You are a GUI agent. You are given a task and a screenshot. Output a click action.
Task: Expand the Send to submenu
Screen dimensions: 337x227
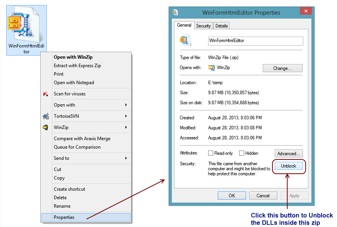126,158
